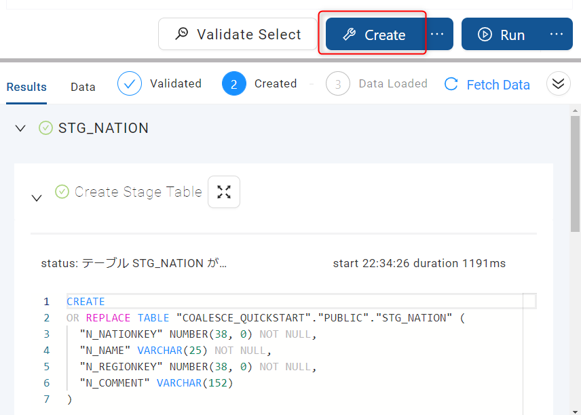Click the greyed step 3 Data Loaded indicator
The image size is (581, 415).
pyautogui.click(x=339, y=83)
